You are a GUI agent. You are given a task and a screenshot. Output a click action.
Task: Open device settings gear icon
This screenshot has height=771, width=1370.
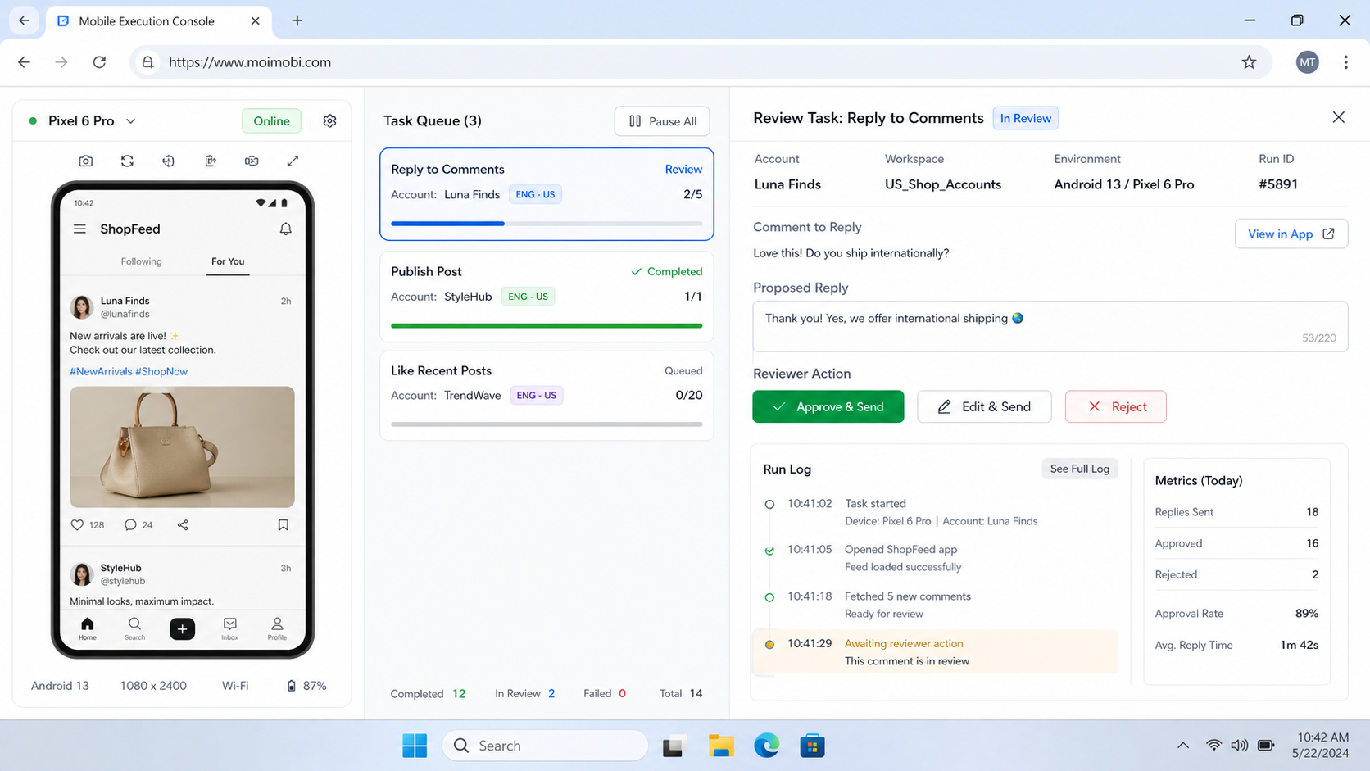(329, 121)
